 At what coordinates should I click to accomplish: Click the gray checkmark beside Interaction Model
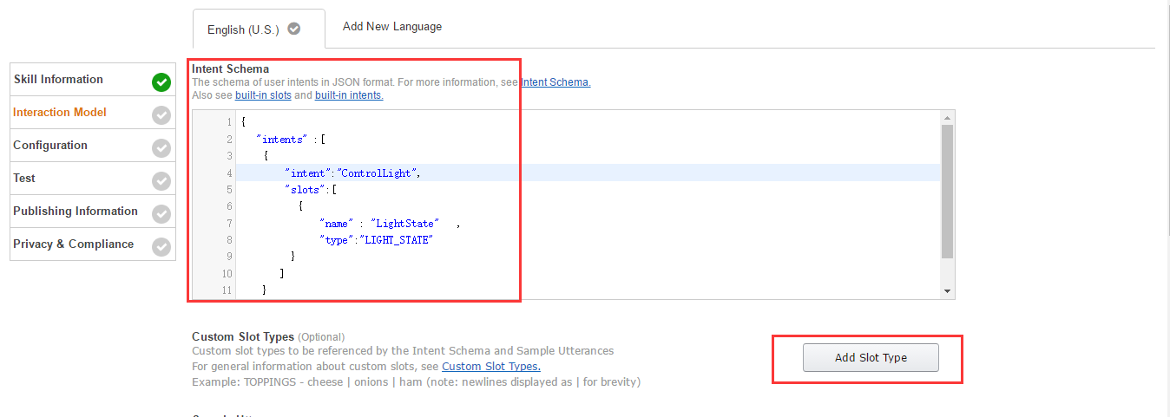[161, 115]
